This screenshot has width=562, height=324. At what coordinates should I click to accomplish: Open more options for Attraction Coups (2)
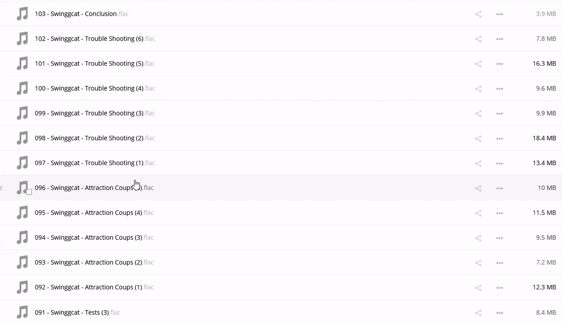pos(499,263)
